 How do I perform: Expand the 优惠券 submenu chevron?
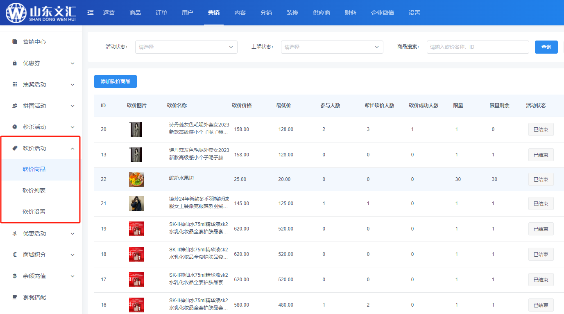click(x=72, y=63)
